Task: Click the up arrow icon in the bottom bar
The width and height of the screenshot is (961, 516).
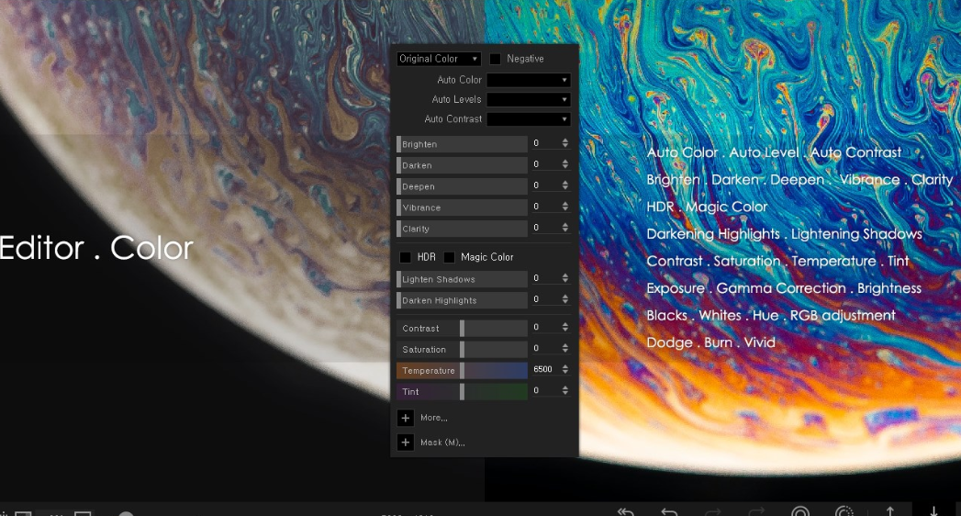Action: point(890,511)
